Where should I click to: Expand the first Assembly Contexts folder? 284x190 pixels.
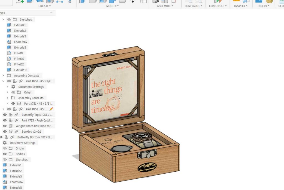click(x=3, y=75)
